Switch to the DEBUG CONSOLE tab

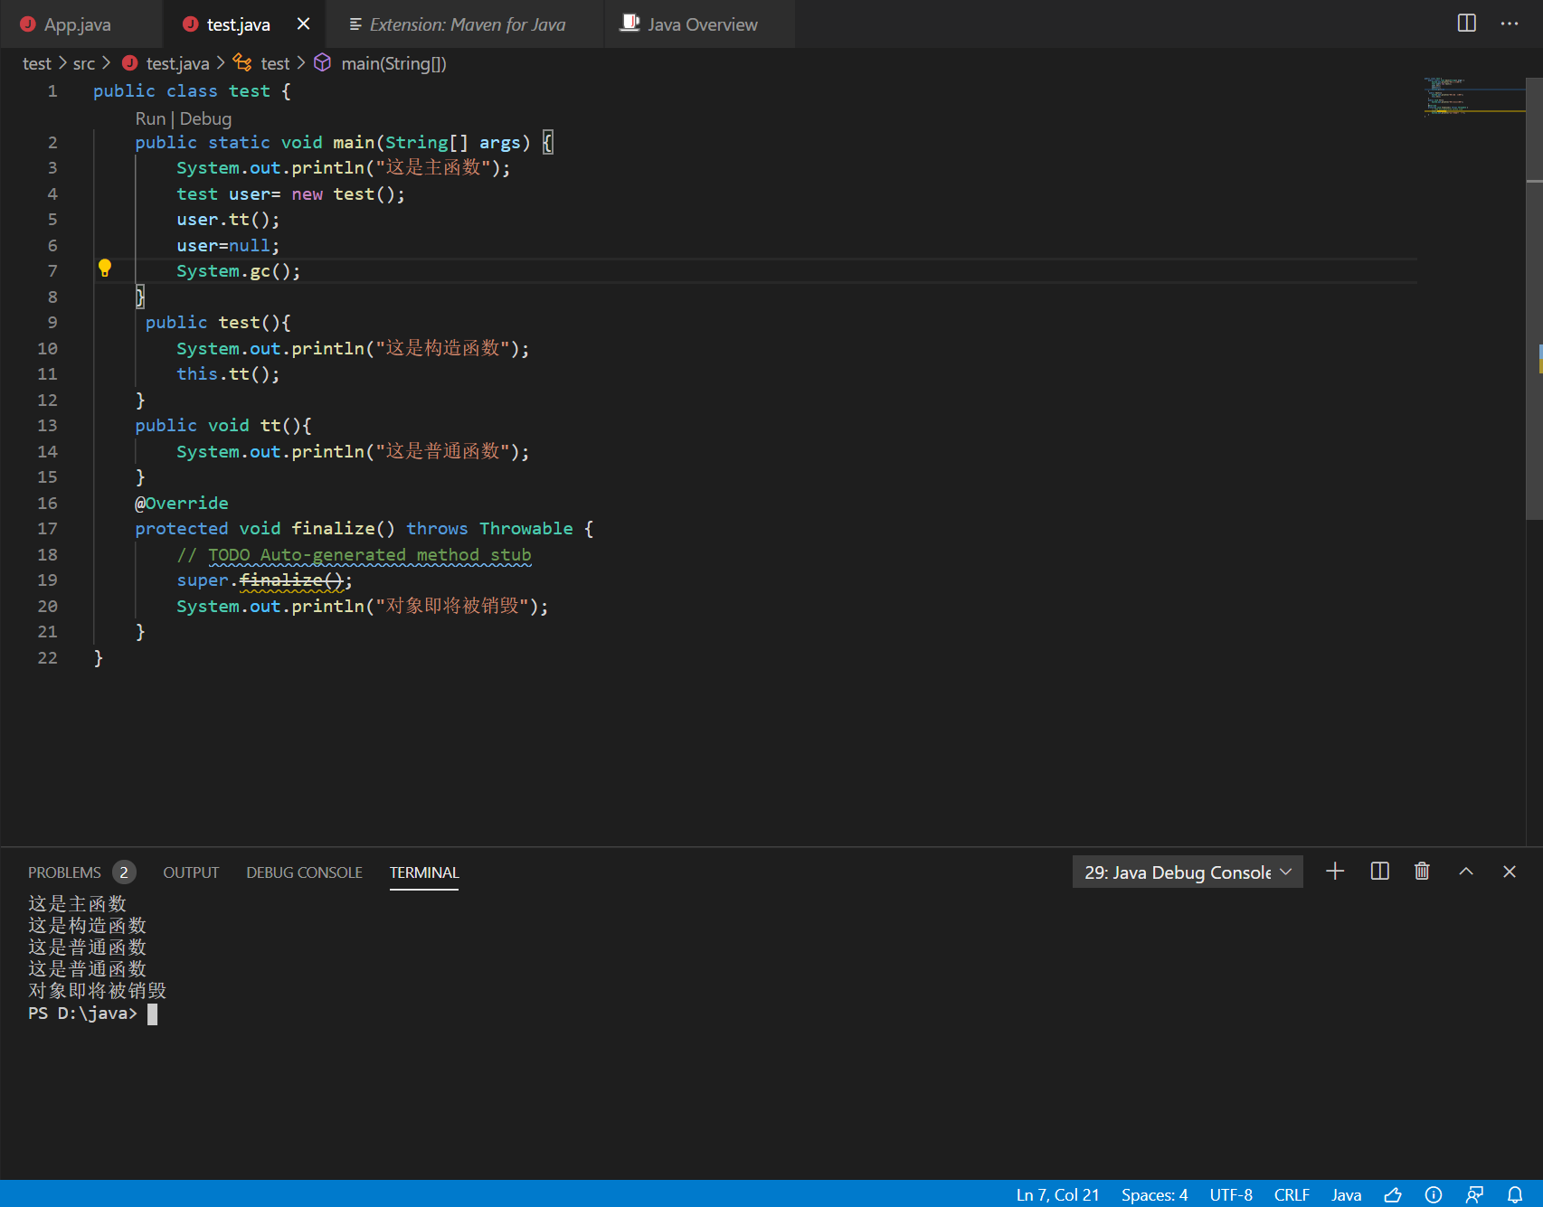pos(304,872)
